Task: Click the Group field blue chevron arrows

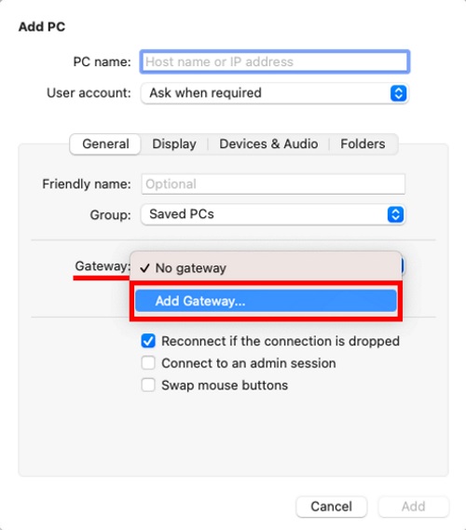Action: tap(395, 214)
